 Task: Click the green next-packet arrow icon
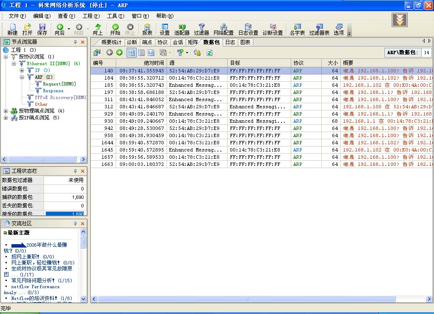(x=120, y=52)
